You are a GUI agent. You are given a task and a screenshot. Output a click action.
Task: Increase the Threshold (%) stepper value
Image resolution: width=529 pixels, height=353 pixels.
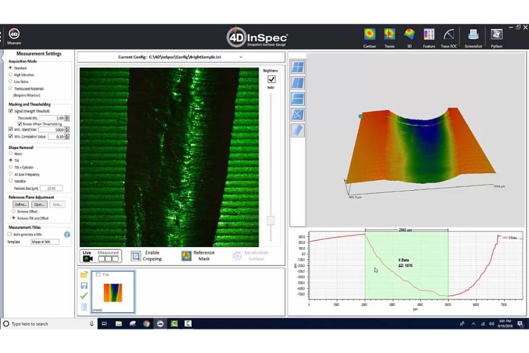pos(67,117)
